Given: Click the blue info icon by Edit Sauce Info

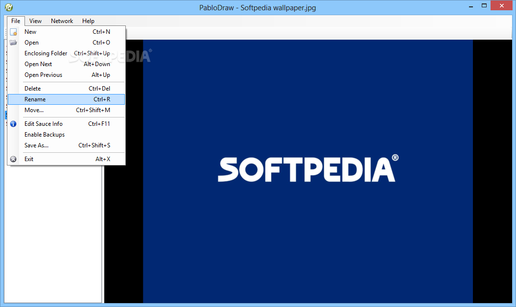Looking at the screenshot, I should [x=13, y=124].
